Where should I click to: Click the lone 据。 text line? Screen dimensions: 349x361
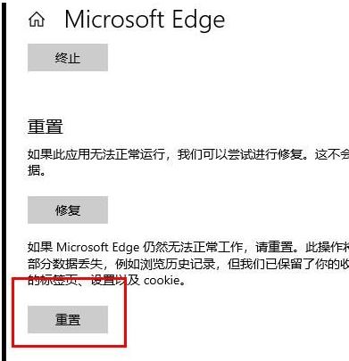[37, 170]
